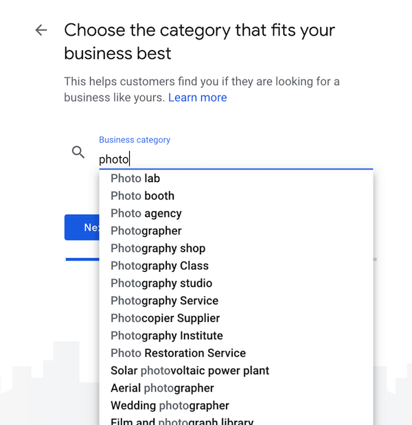This screenshot has height=425, width=412.
Task: Choose Photocopier Supplier option
Action: [x=236, y=318]
